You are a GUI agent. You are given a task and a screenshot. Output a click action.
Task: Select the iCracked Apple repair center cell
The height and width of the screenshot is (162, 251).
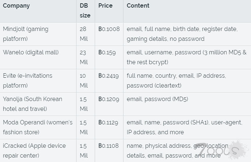point(34,150)
